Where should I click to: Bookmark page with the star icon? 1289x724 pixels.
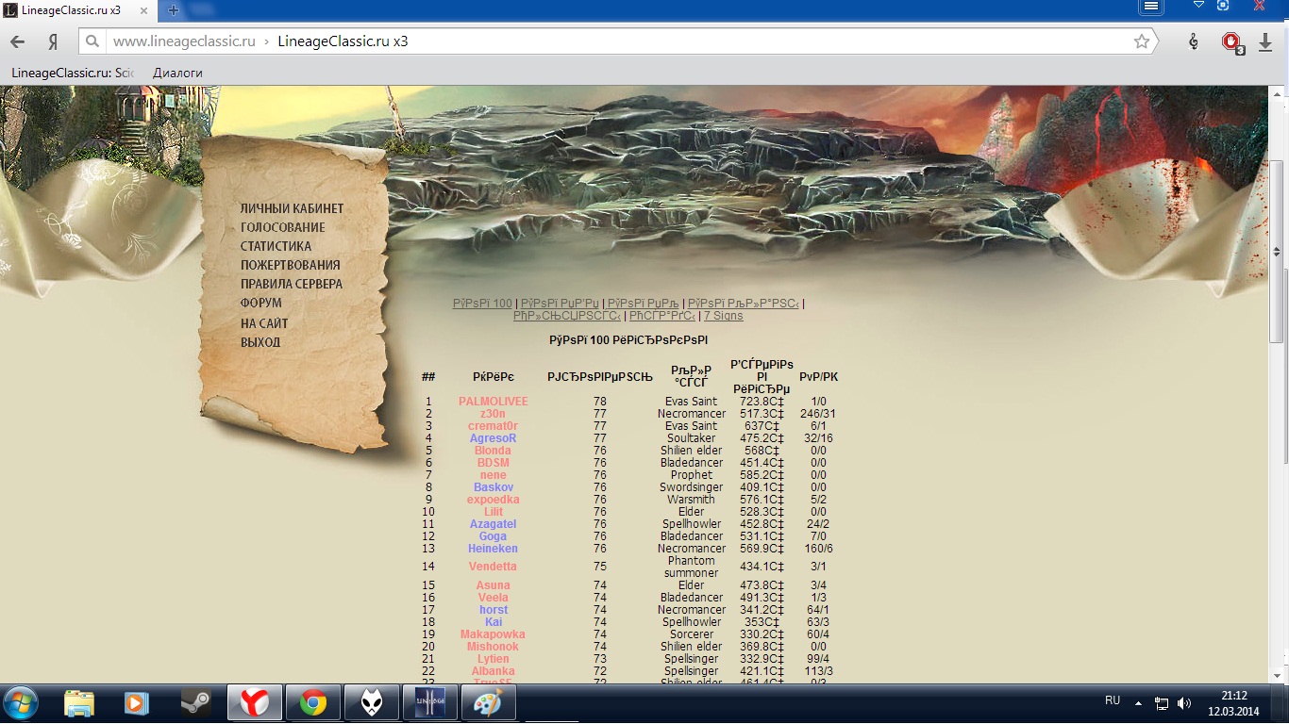[x=1142, y=41]
